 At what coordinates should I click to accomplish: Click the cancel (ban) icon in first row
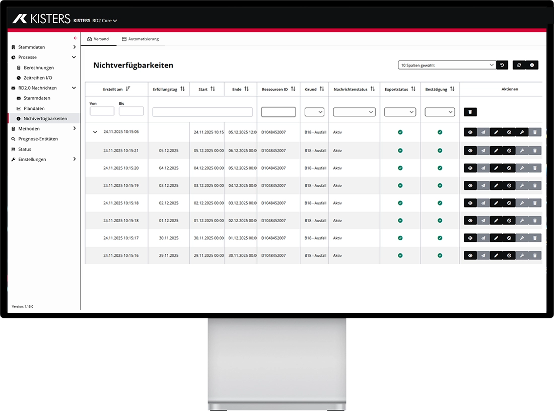click(509, 132)
